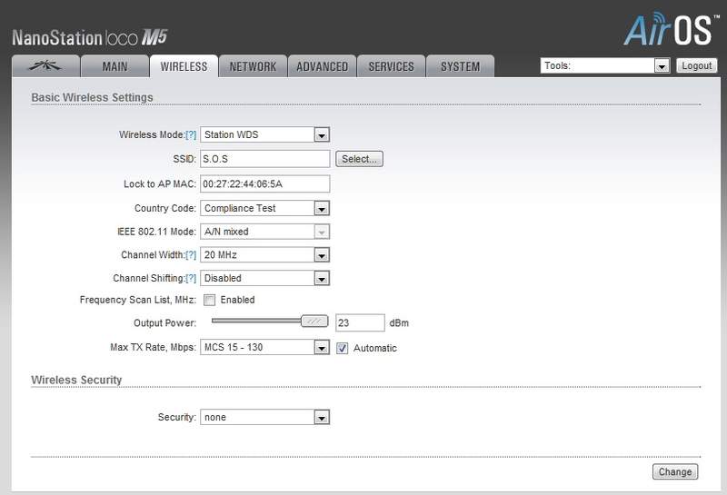Click into the SSID field
This screenshot has height=495, width=727.
(264, 159)
